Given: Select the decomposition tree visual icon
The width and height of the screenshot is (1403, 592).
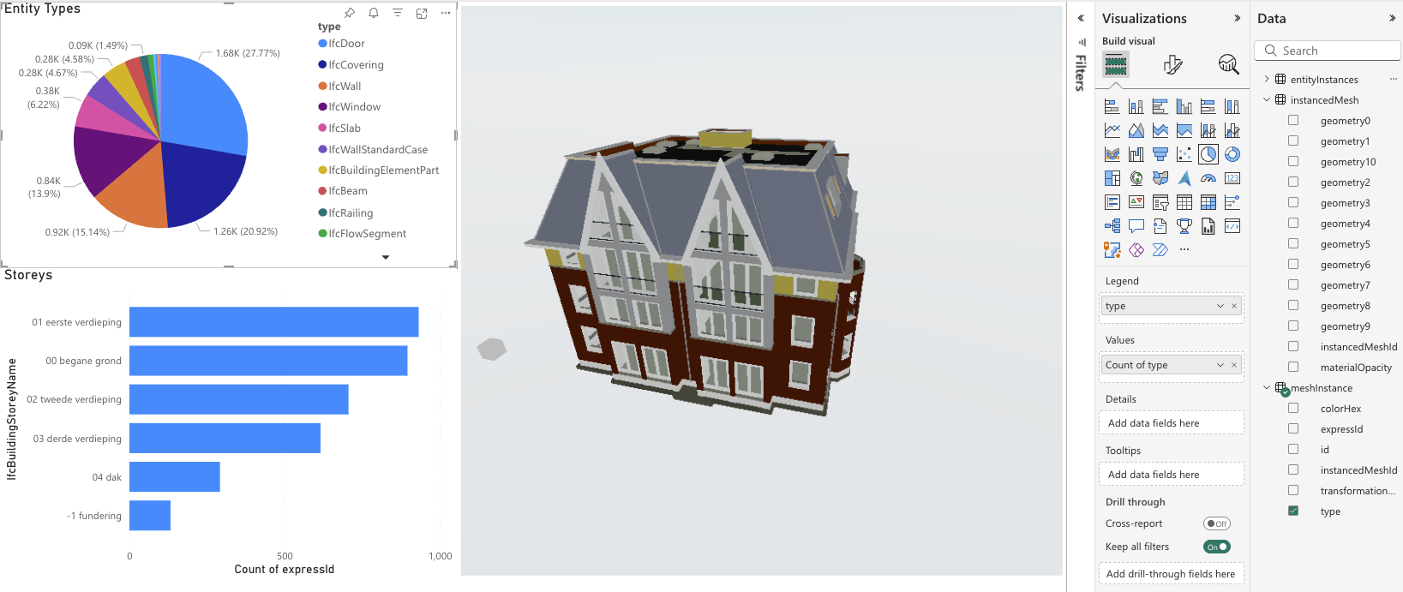Looking at the screenshot, I should click(x=1112, y=226).
